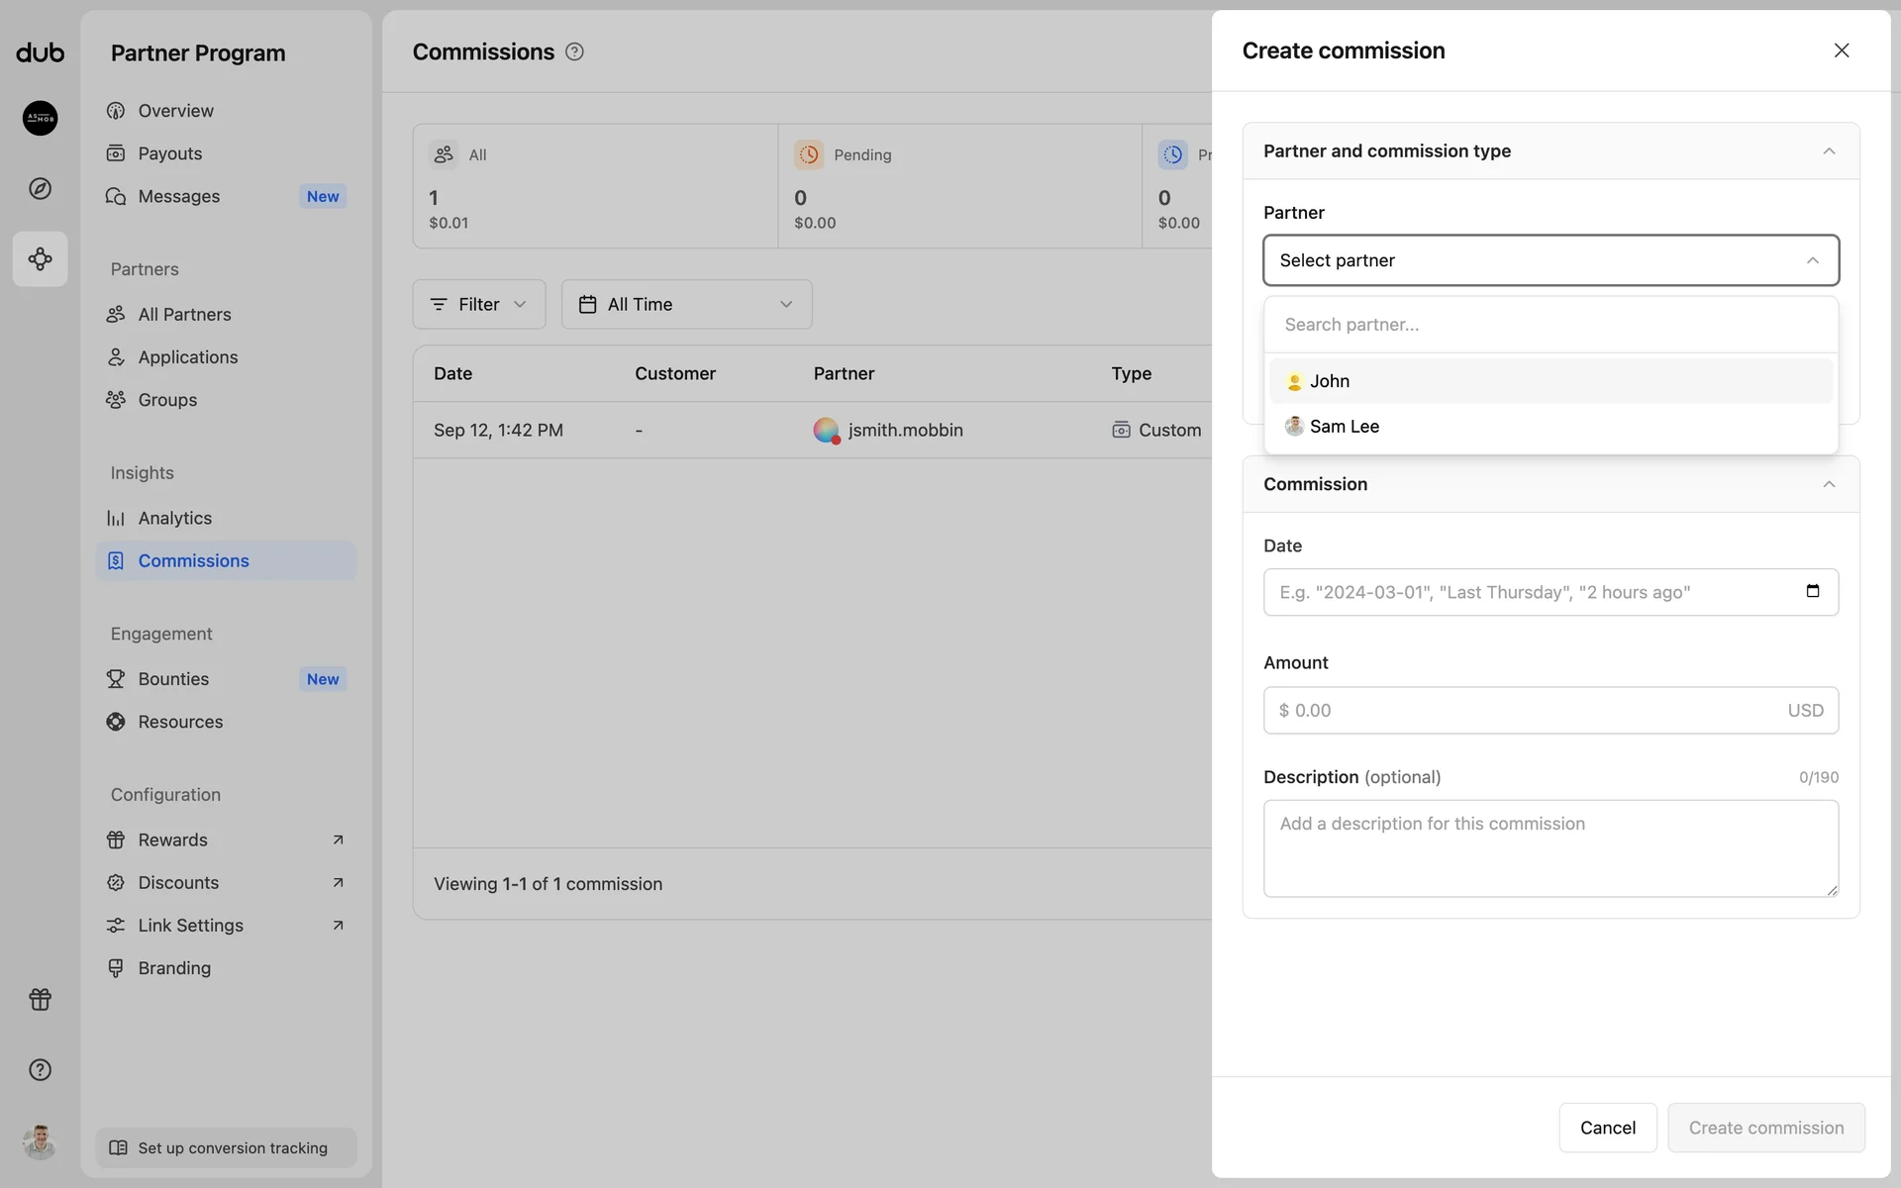This screenshot has height=1188, width=1901.
Task: Click the gift icon in left rail
Action: (x=40, y=999)
